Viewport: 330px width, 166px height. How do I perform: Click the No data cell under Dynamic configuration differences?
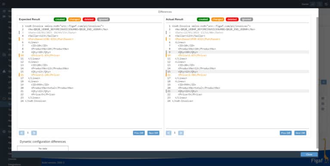43,148
